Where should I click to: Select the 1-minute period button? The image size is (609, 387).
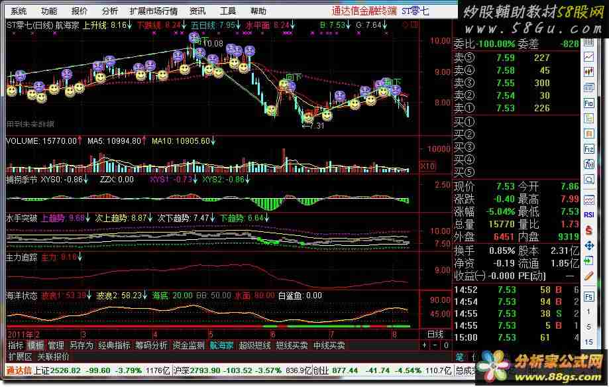[589, 311]
